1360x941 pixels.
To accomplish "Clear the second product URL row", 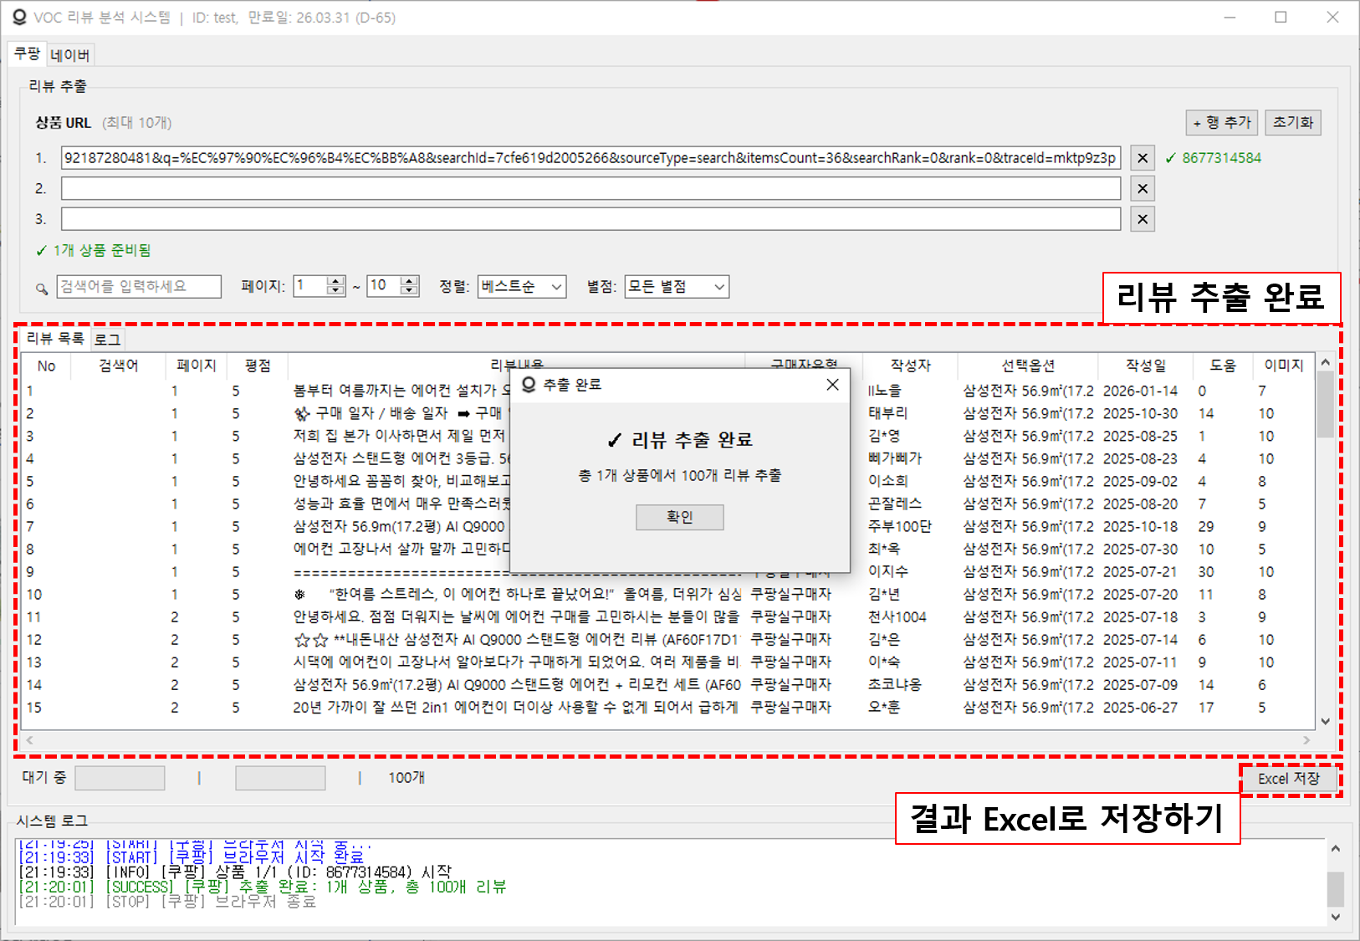I will (1143, 189).
